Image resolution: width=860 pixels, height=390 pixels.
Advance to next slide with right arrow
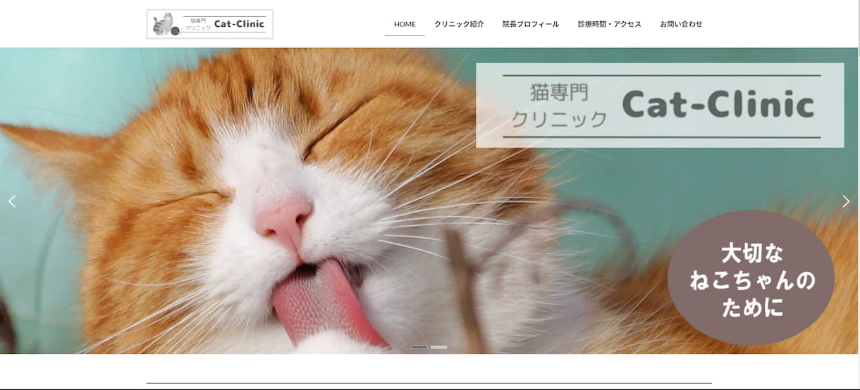[x=846, y=201]
